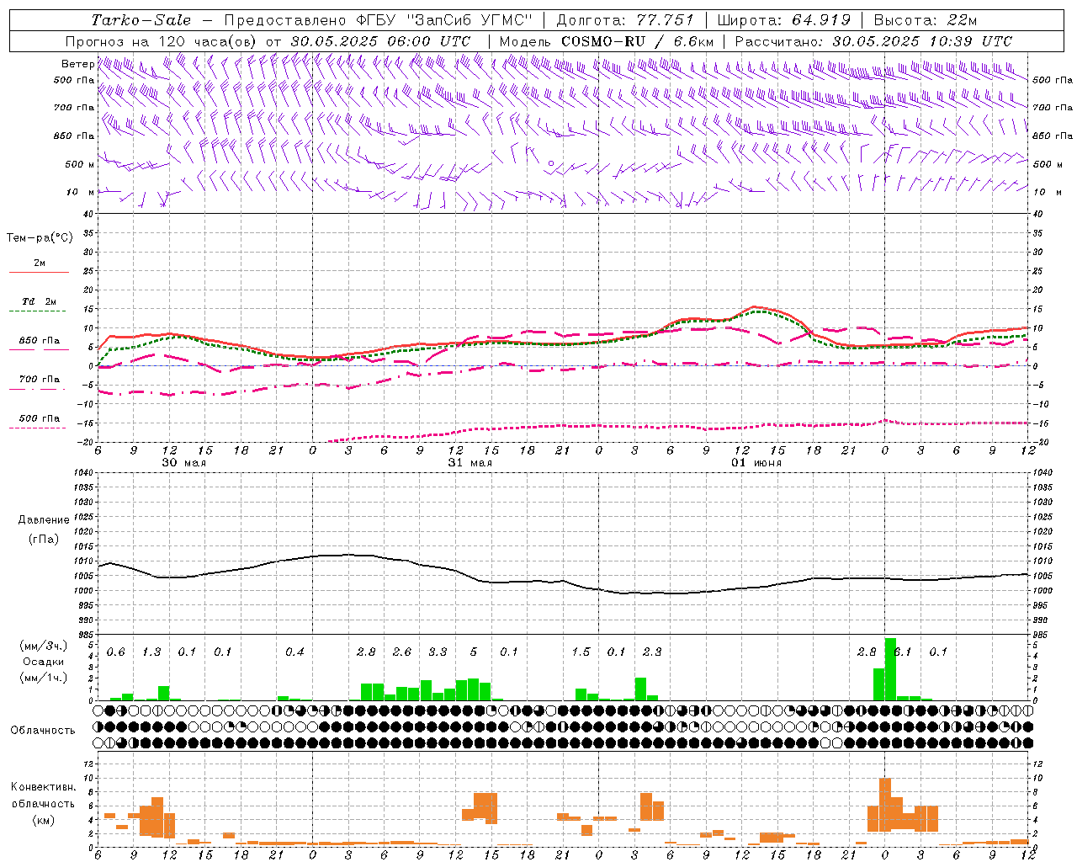Select the elevation text Высота: 22м
The width and height of the screenshot is (1077, 862).
[x=926, y=20]
